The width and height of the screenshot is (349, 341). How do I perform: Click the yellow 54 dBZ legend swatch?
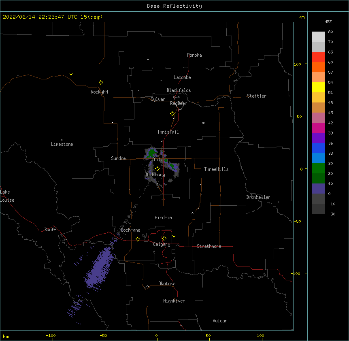(318, 87)
